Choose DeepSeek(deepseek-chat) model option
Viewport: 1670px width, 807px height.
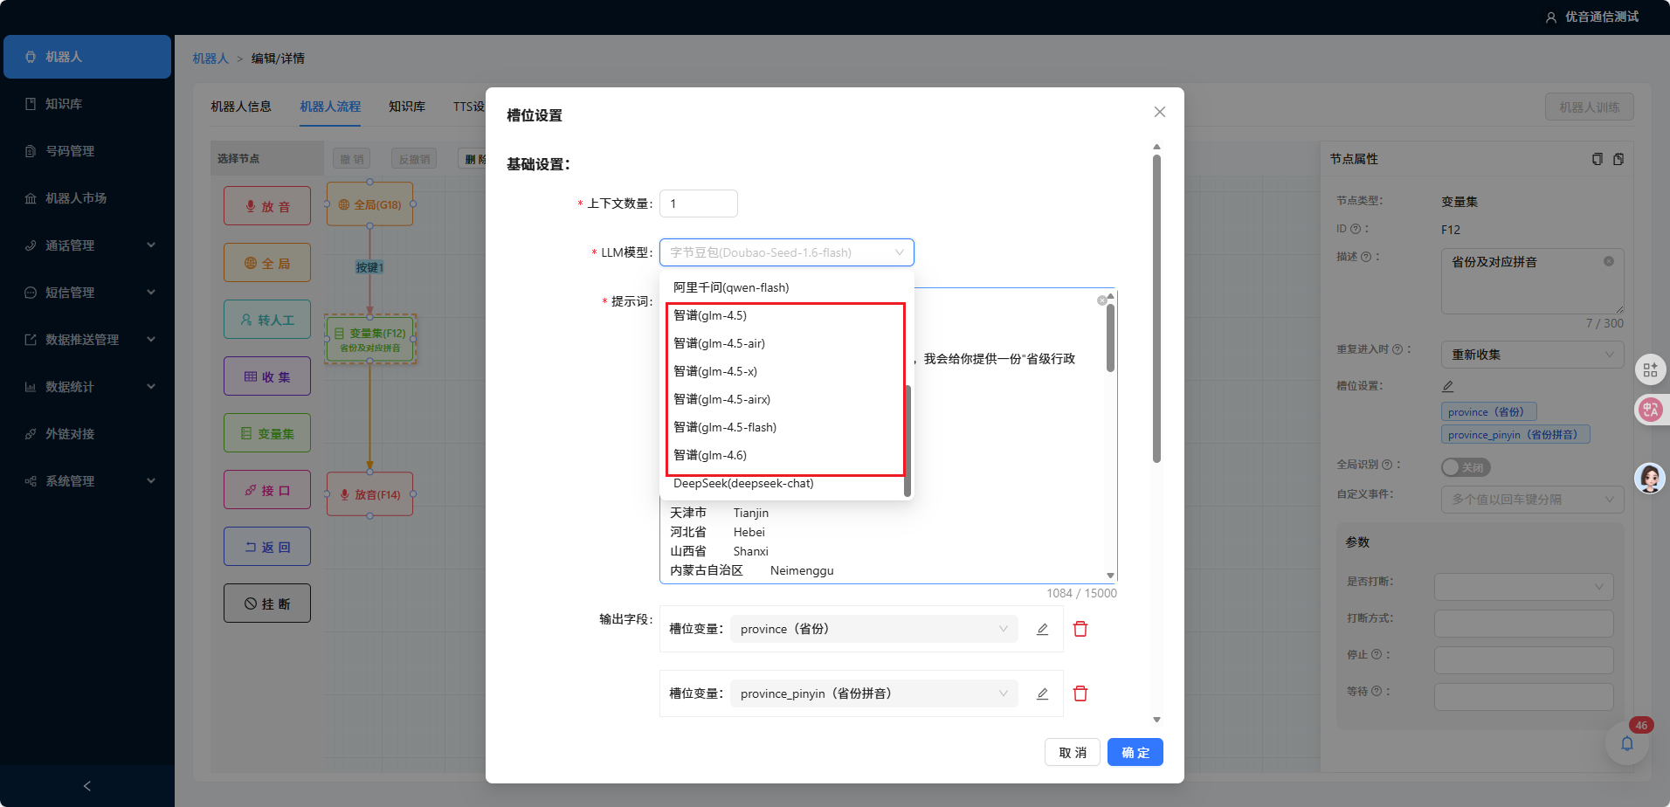(743, 484)
